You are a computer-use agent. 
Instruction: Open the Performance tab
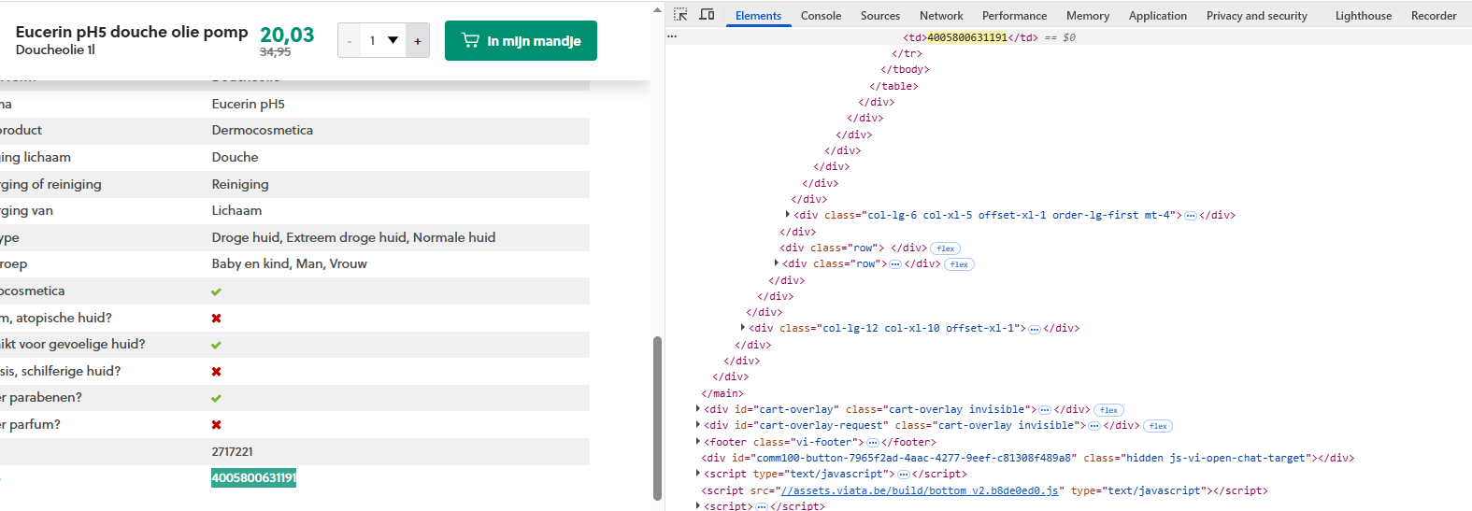pyautogui.click(x=1014, y=16)
